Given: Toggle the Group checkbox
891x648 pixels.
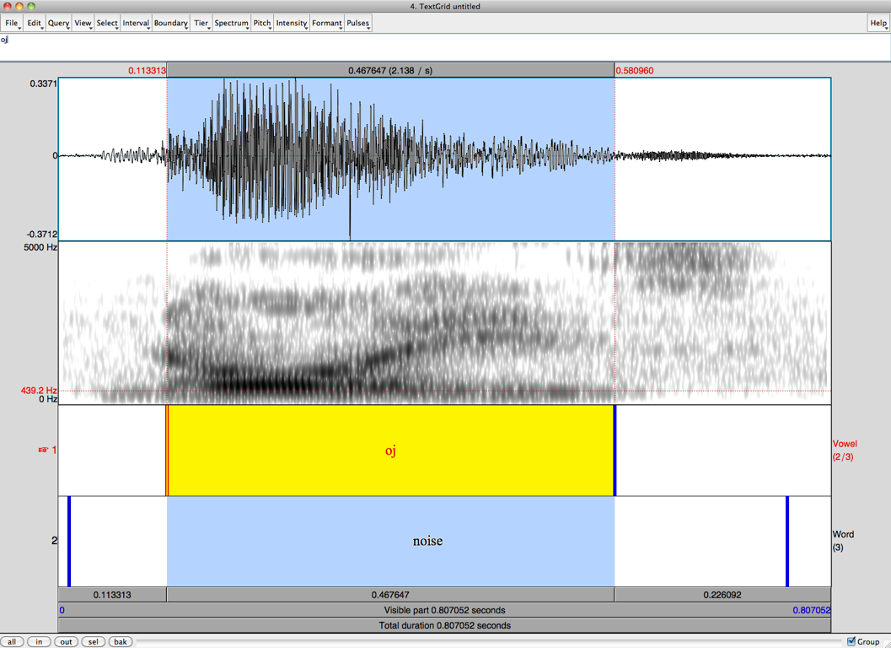Looking at the screenshot, I should (x=851, y=641).
